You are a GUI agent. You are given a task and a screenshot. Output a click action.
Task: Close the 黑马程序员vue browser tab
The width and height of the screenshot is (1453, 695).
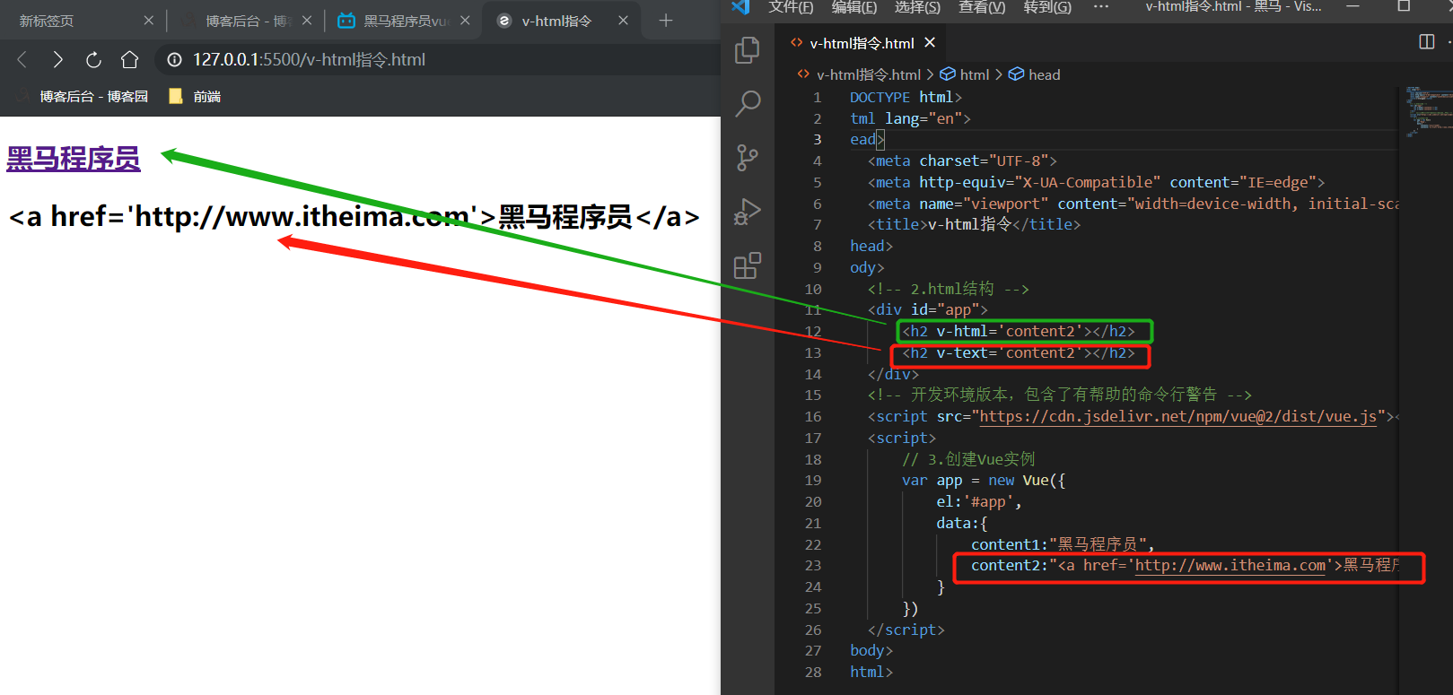tap(465, 20)
